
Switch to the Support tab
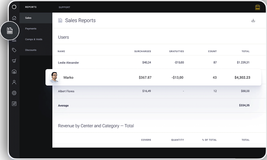[64, 7]
